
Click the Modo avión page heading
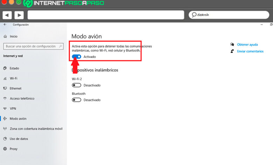coord(86,36)
